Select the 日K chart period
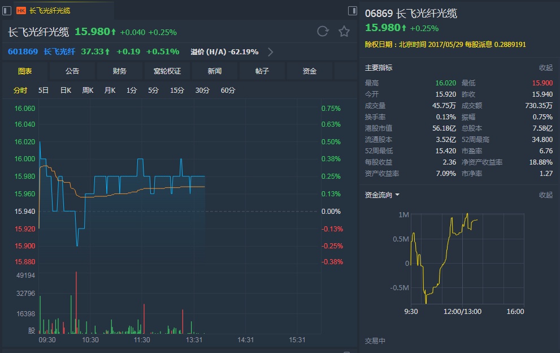 [x=66, y=91]
